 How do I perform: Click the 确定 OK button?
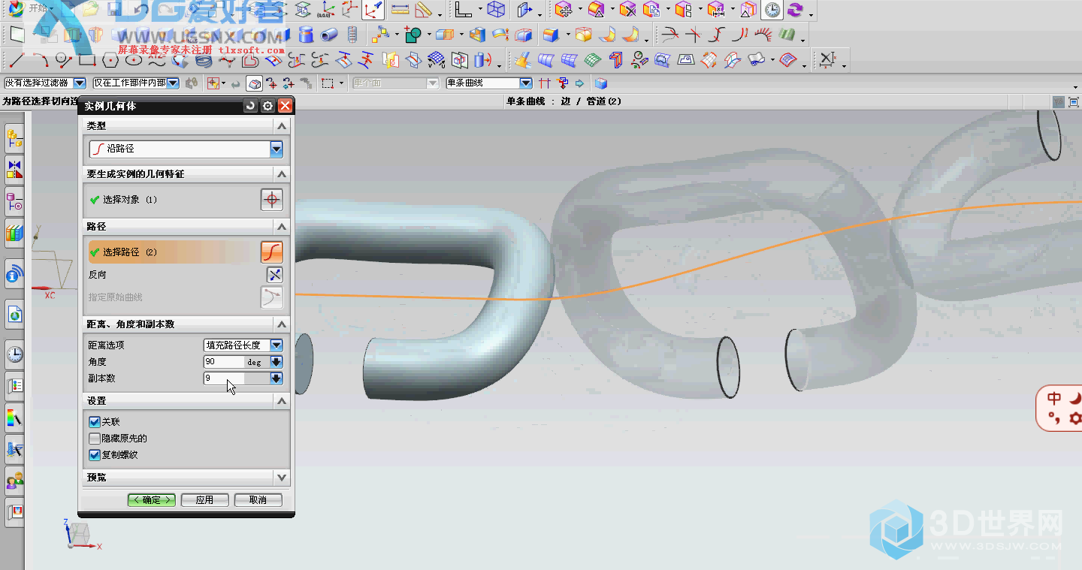pos(152,500)
